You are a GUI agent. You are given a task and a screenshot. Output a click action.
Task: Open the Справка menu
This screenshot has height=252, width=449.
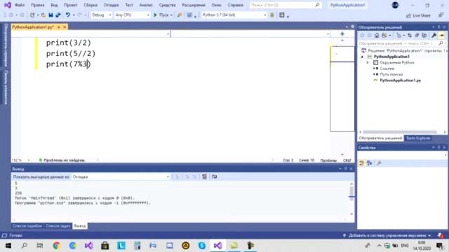pos(235,5)
